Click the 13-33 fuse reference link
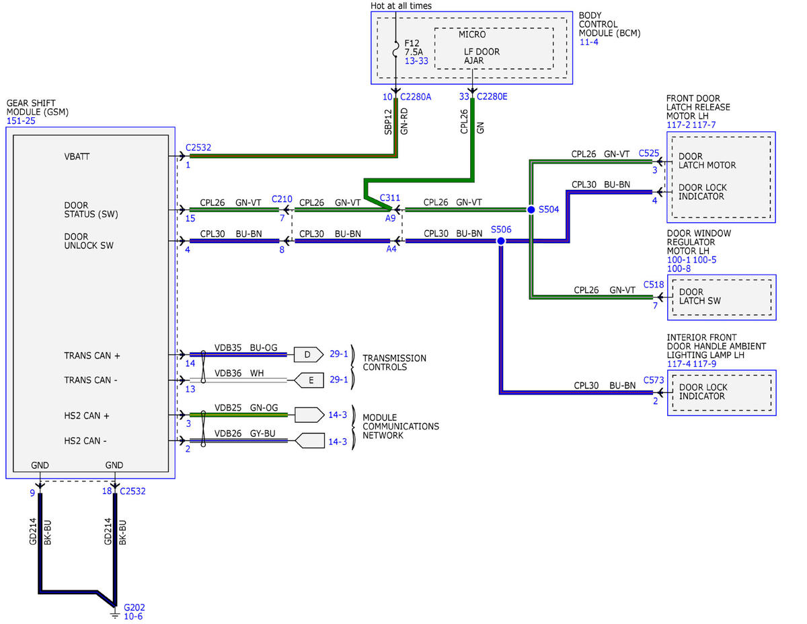Image resolution: width=807 pixels, height=624 pixels. 416,61
